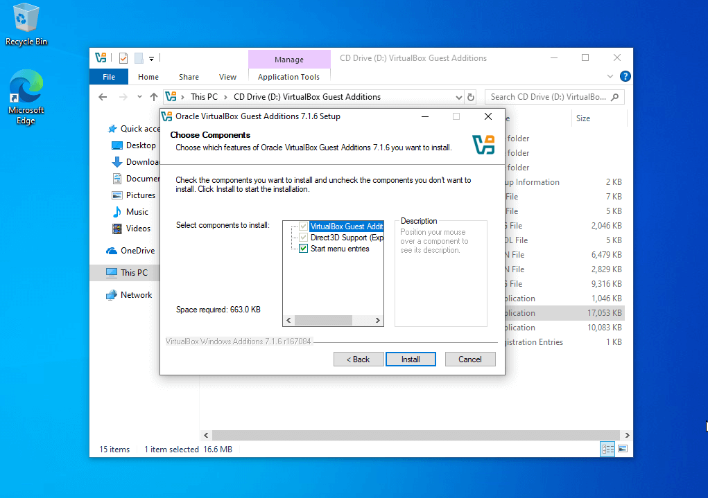Select the Downloads arrow icon in sidebar
Screen dimensions: 708x498
(x=117, y=162)
